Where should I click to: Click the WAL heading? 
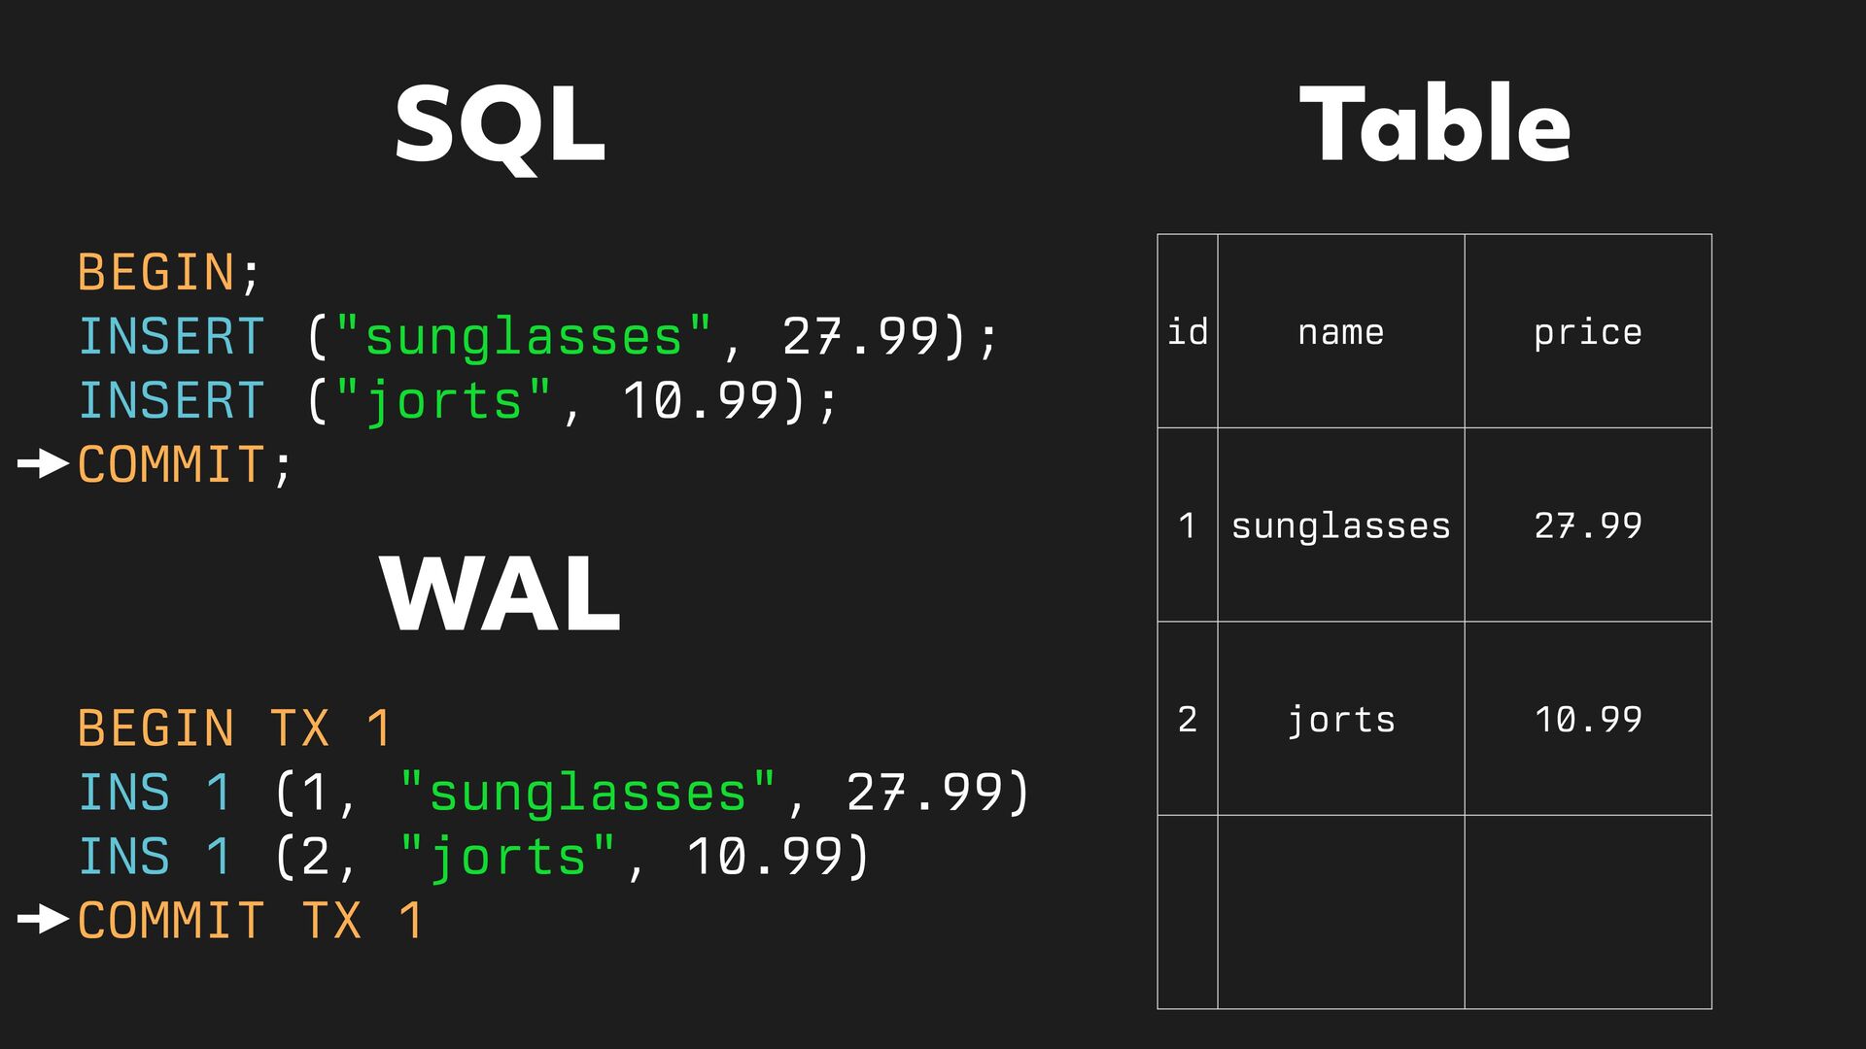point(500,593)
